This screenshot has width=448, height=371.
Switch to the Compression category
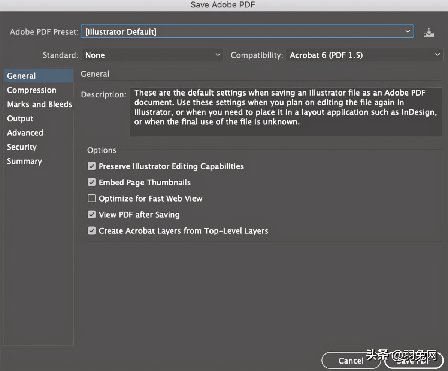point(39,90)
